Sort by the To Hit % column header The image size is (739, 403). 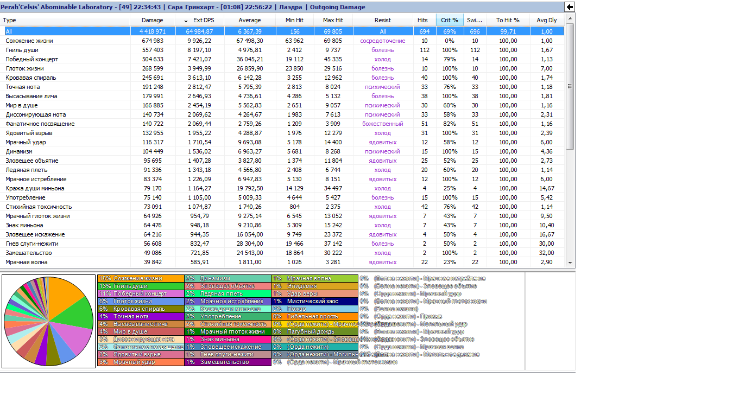(508, 20)
